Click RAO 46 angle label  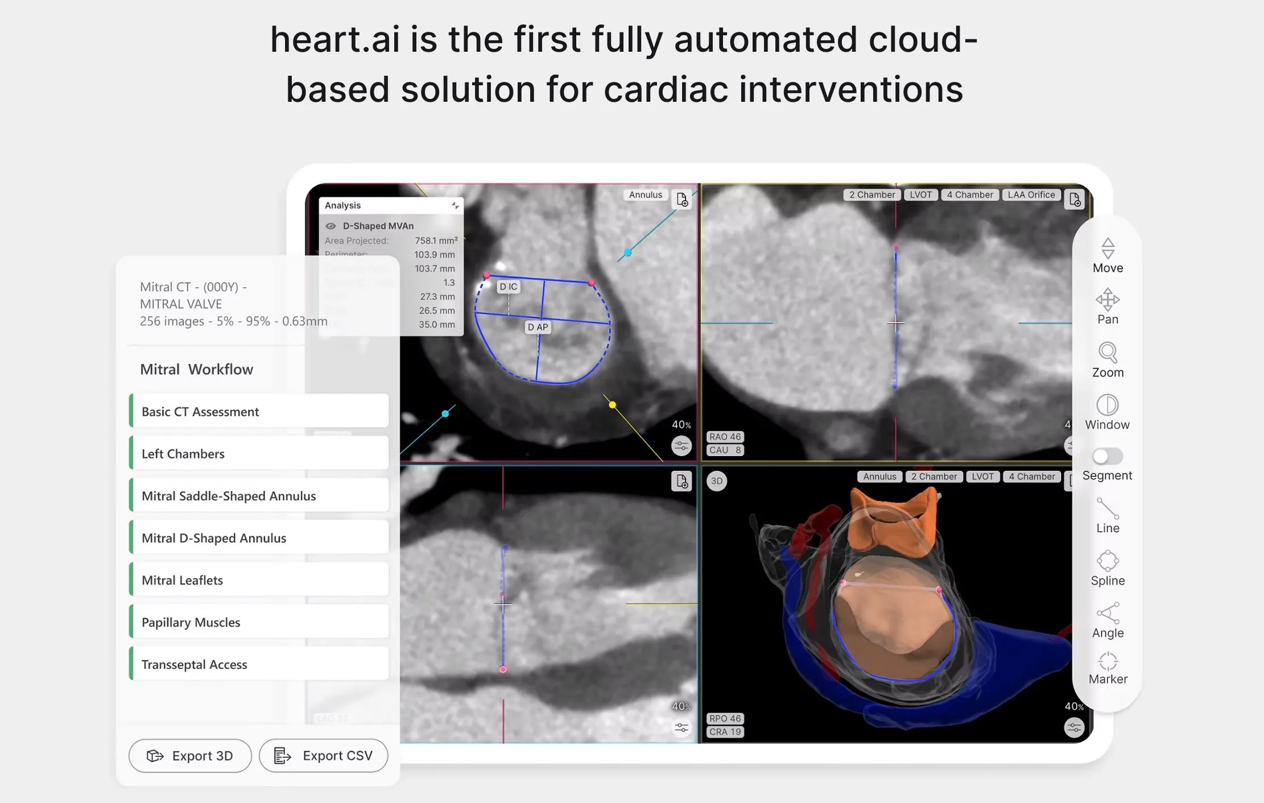pos(725,437)
